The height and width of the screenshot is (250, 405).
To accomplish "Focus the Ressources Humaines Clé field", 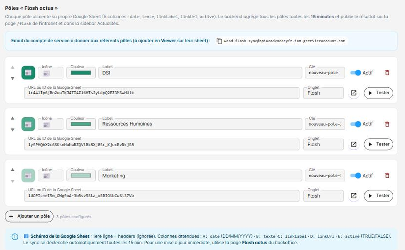I will point(325,124).
